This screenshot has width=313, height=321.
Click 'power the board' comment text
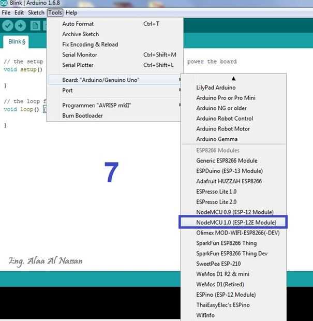click(x=212, y=62)
